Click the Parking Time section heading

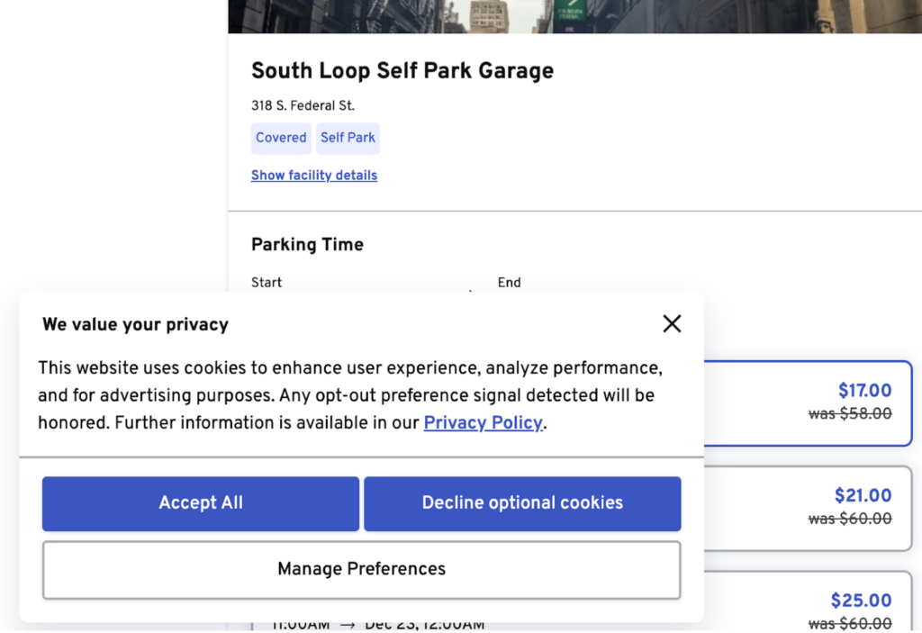tap(307, 245)
